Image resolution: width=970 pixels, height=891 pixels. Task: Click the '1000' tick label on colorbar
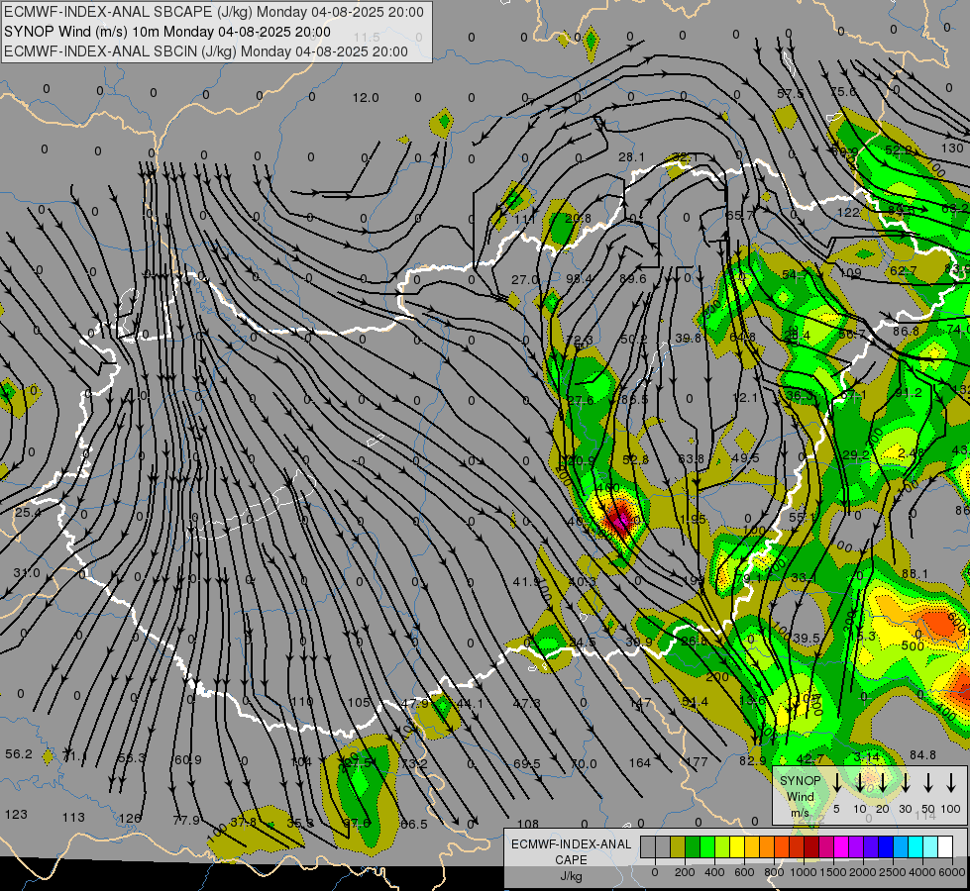[804, 872]
